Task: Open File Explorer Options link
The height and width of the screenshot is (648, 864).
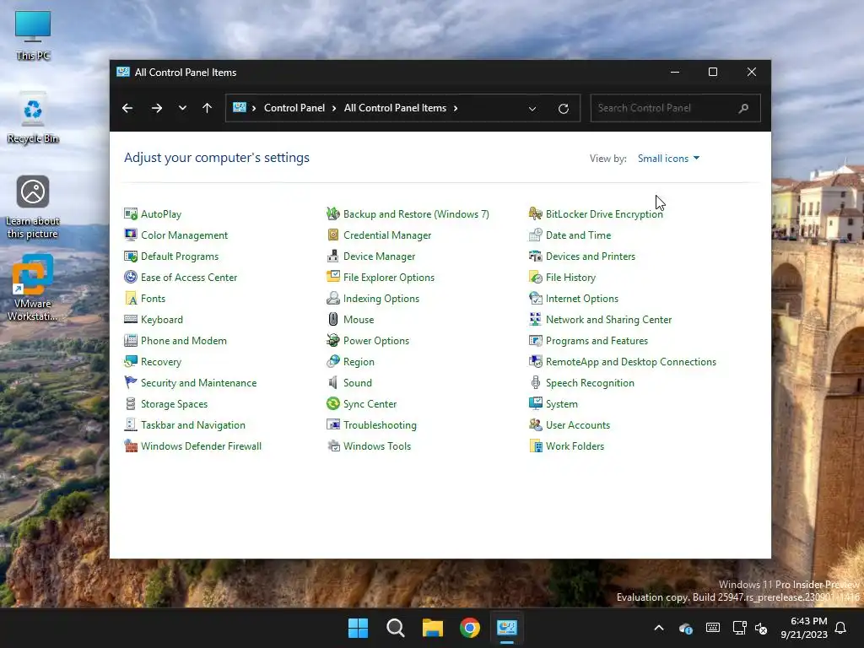Action: (388, 277)
